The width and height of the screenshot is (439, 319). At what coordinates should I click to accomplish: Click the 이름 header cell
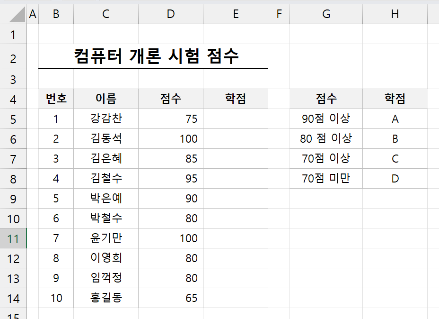point(106,99)
